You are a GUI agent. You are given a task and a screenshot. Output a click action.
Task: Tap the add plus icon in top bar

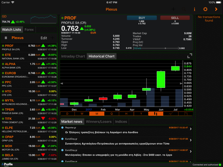tap(173, 9)
